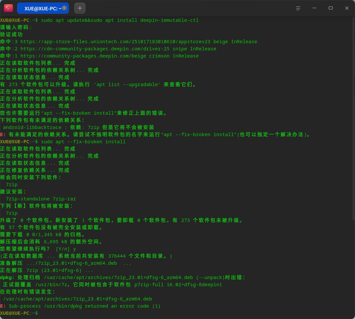
Task: Click the red terminal app icon
Action: tap(8, 8)
